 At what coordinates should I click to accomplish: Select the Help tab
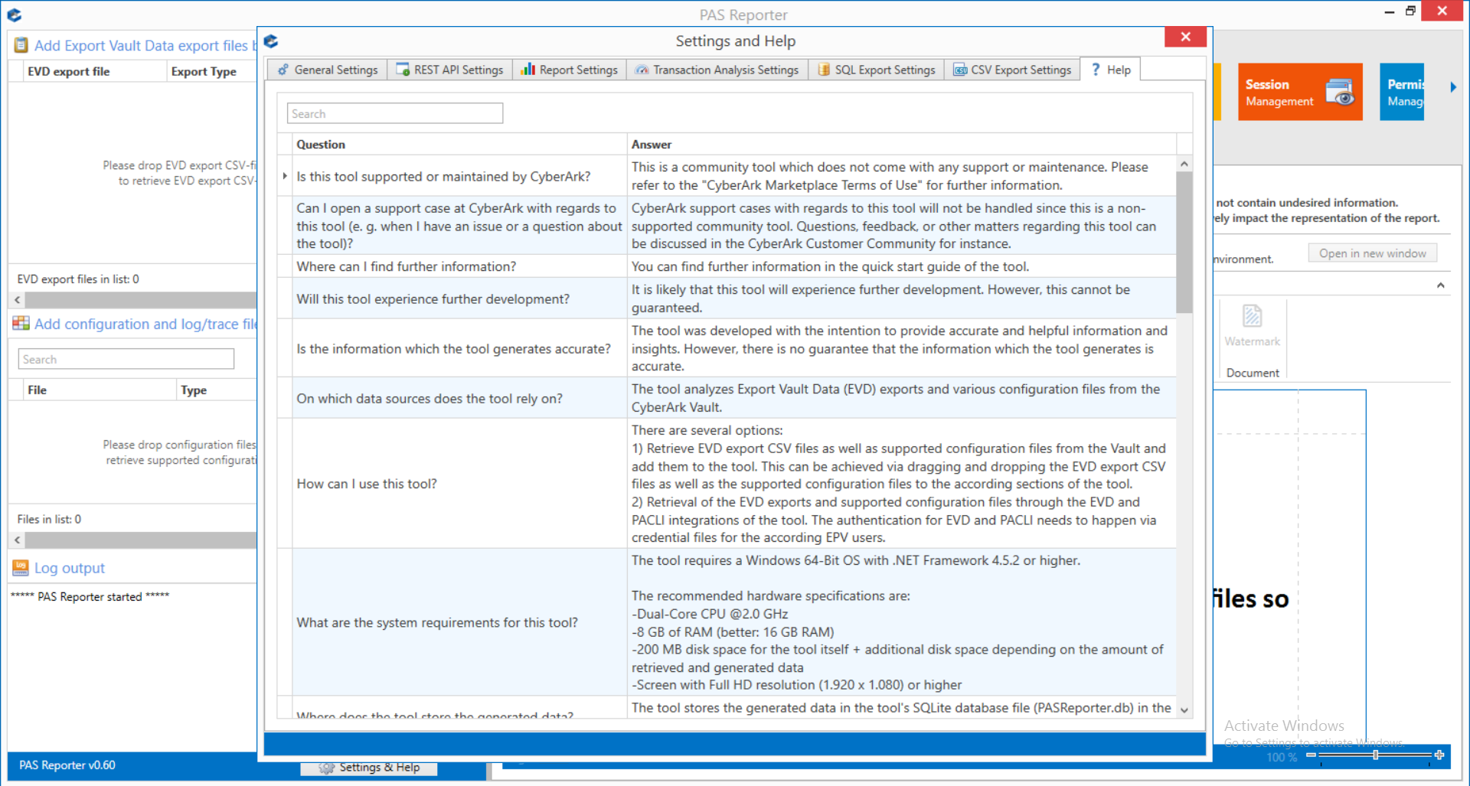pos(1111,70)
